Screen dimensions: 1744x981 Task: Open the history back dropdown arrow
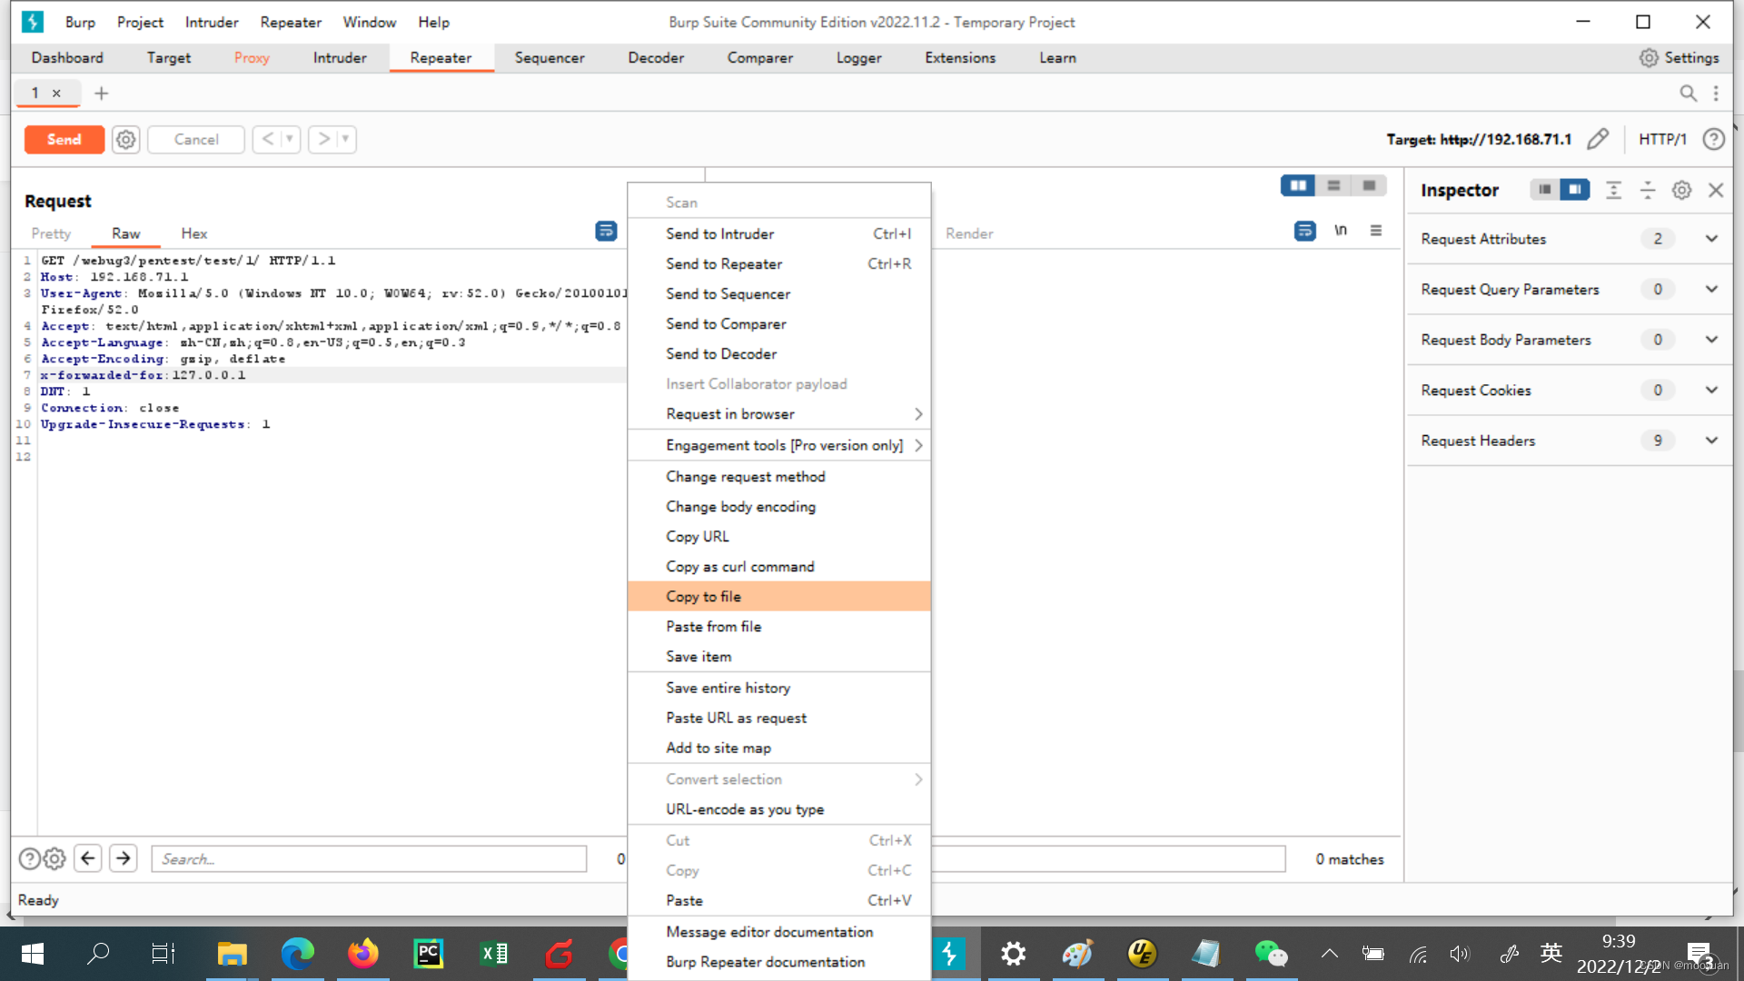[x=290, y=139]
